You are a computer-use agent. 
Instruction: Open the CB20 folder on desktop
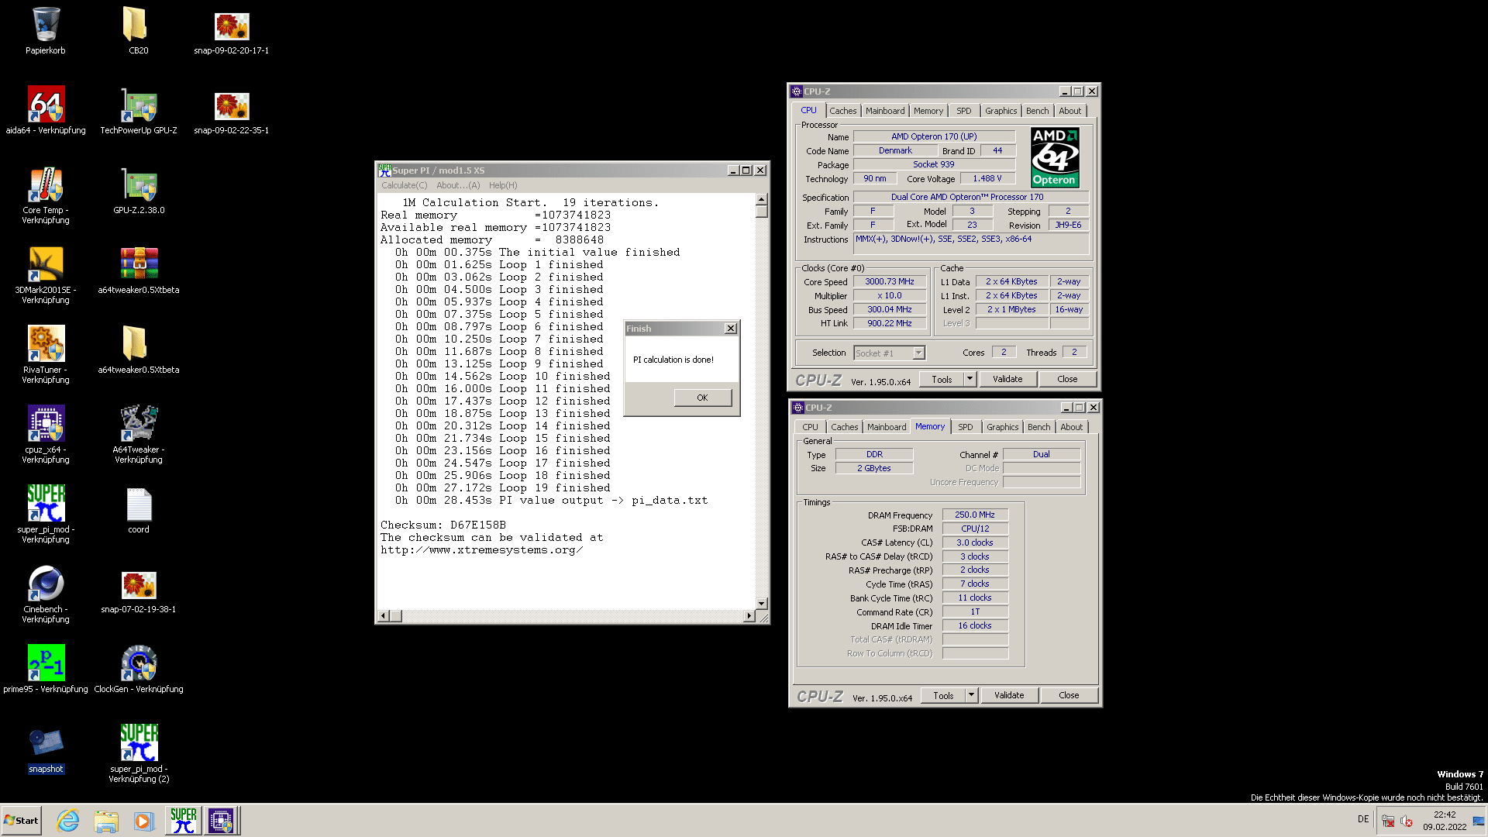click(x=138, y=31)
